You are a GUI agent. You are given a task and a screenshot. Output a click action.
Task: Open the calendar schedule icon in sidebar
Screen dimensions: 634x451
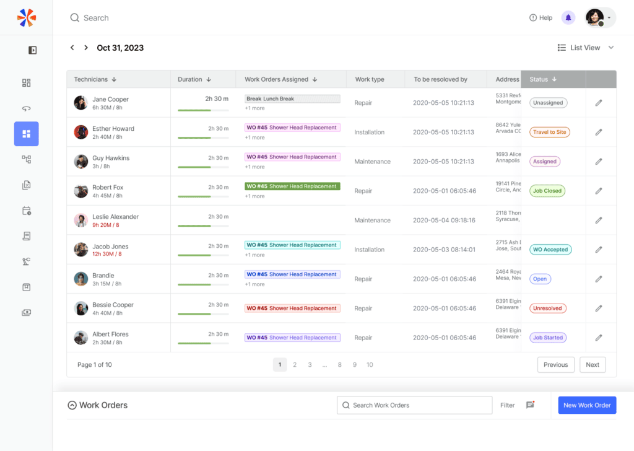[x=26, y=211]
